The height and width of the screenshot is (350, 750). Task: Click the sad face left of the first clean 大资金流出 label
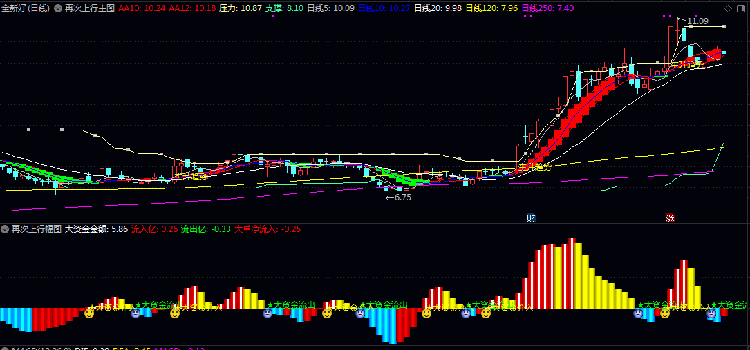pyautogui.click(x=268, y=313)
